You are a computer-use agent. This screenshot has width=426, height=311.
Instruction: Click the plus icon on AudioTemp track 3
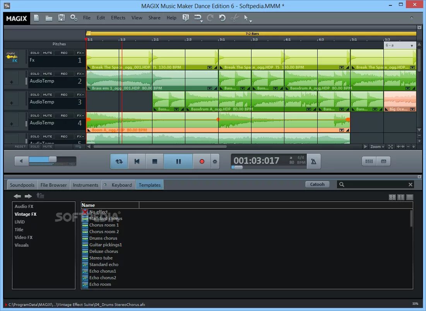(x=11, y=103)
